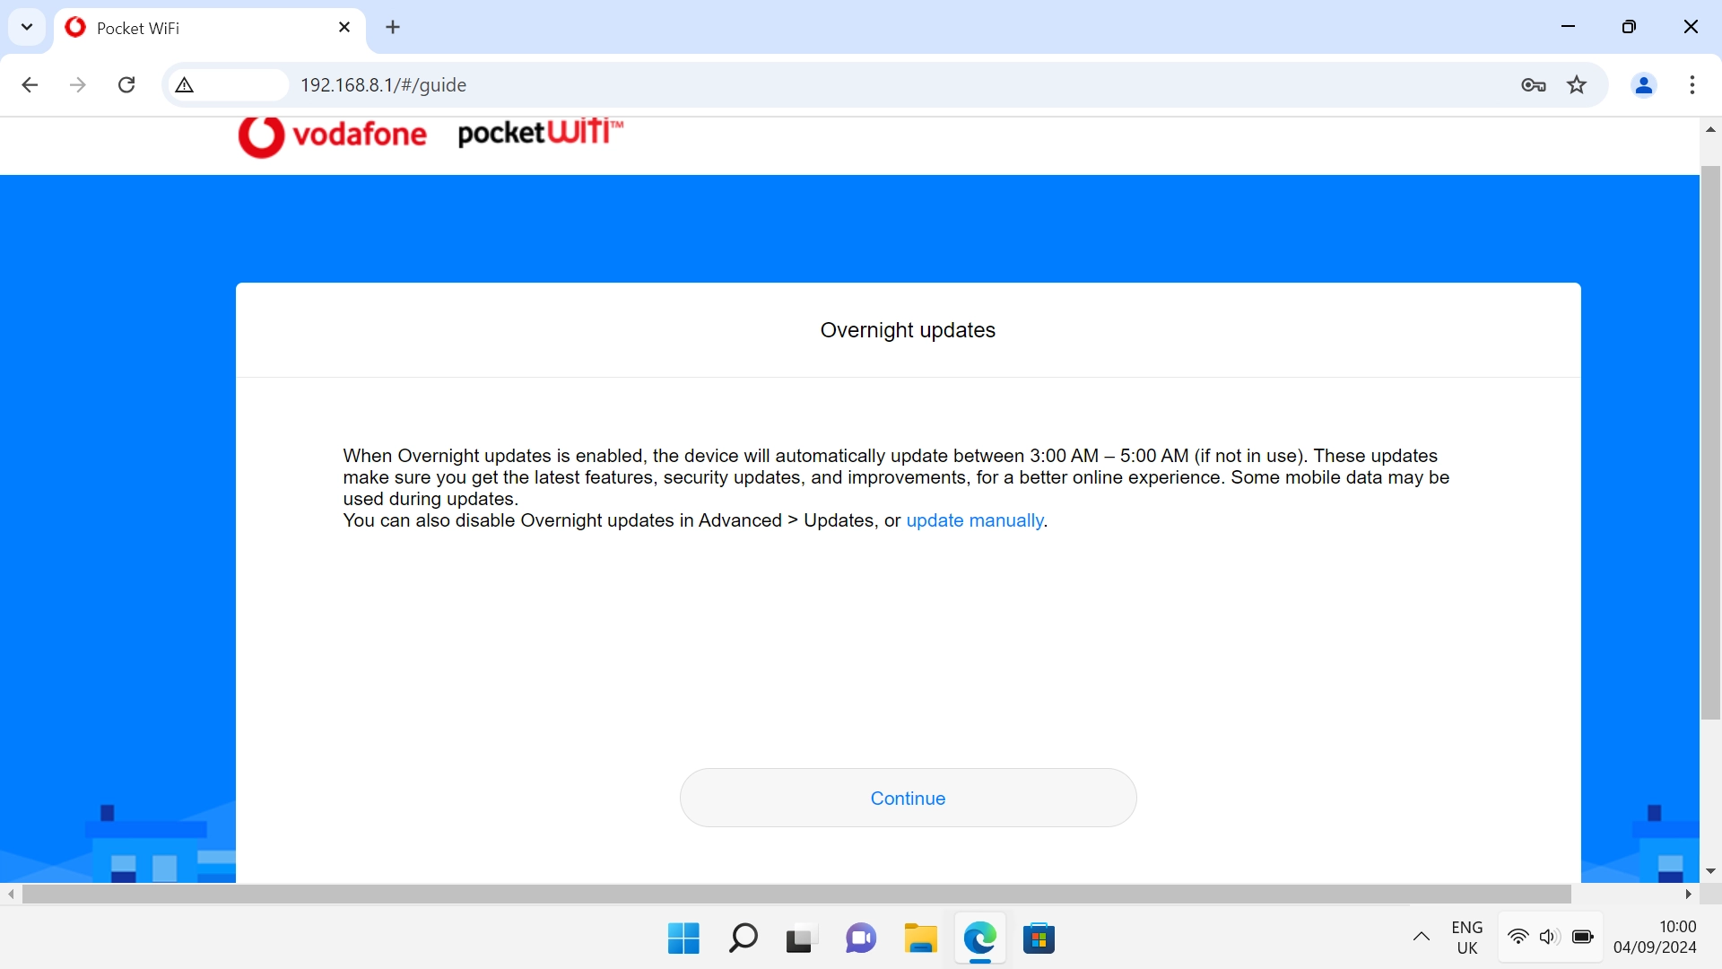Expand hidden system tray icons

(x=1422, y=938)
